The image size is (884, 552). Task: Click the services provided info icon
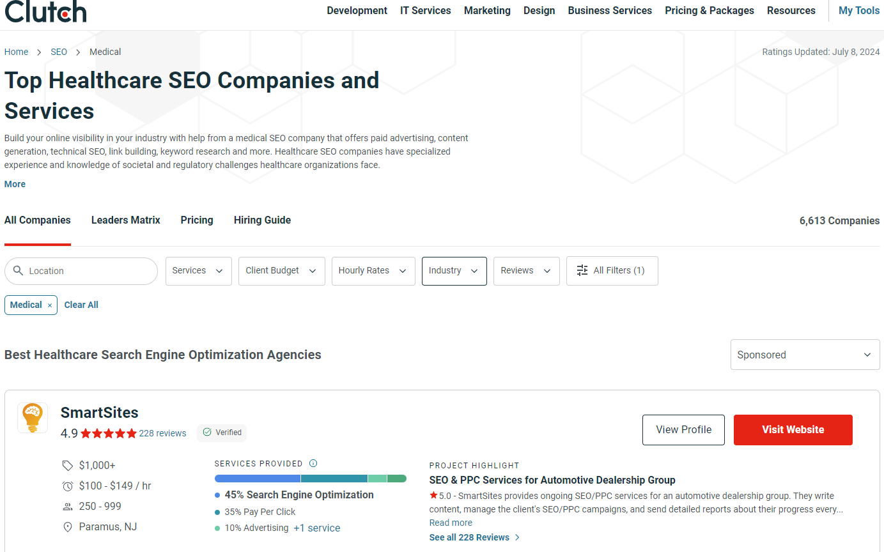pyautogui.click(x=313, y=464)
